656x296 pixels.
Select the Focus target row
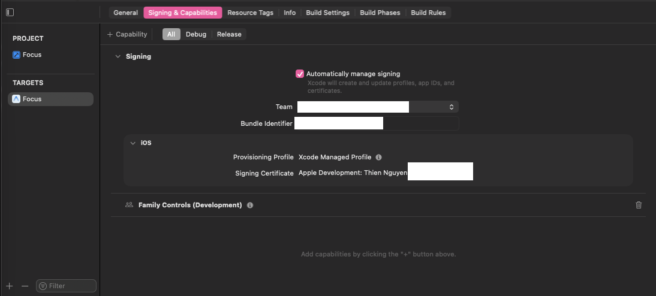point(50,99)
